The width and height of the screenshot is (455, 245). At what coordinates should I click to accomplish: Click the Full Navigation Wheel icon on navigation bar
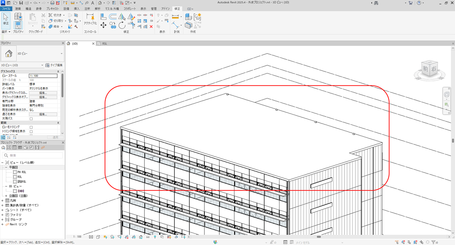click(447, 95)
